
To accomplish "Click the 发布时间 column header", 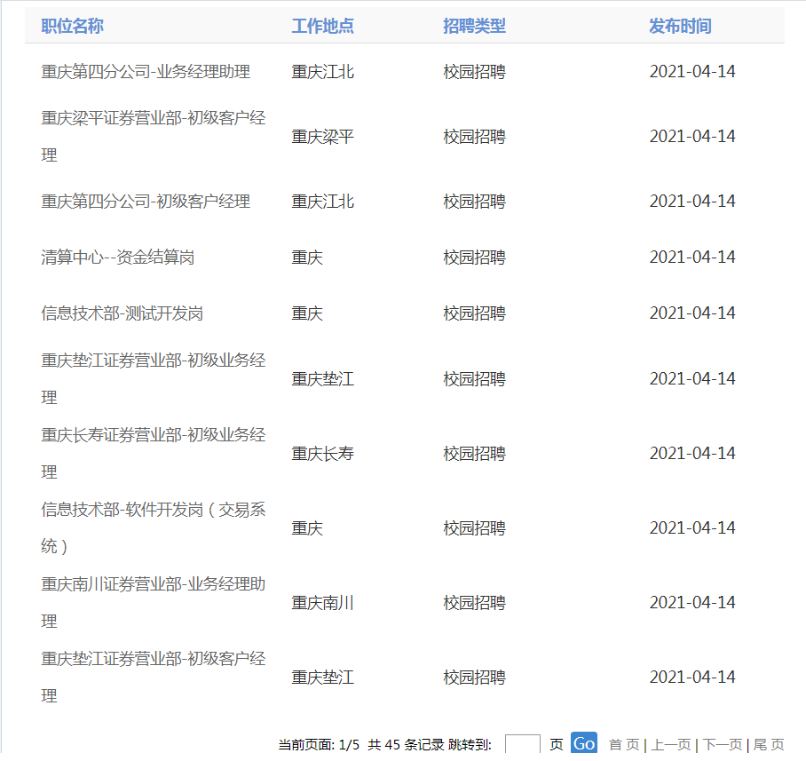I will (x=680, y=27).
